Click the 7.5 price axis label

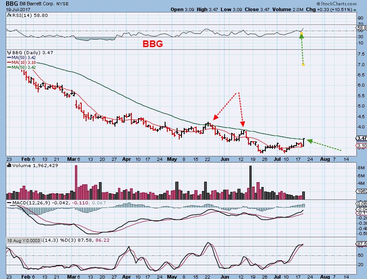(361, 54)
